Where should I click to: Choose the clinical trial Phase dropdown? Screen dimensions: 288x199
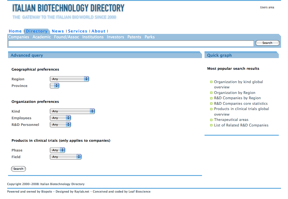57,150
